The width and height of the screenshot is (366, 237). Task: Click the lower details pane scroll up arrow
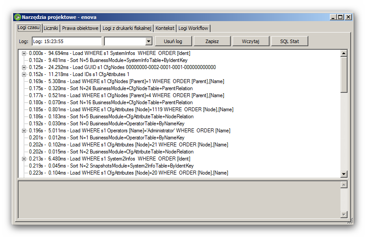(x=344, y=185)
